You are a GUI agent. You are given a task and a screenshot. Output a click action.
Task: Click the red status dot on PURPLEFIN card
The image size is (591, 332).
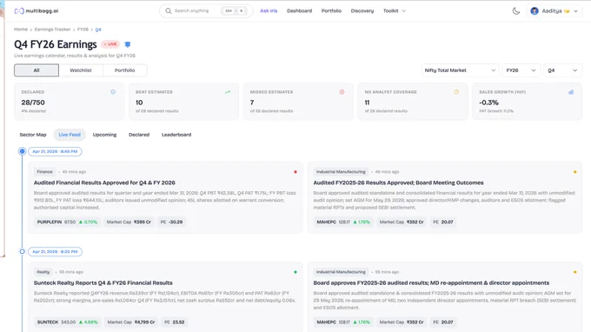click(x=295, y=172)
